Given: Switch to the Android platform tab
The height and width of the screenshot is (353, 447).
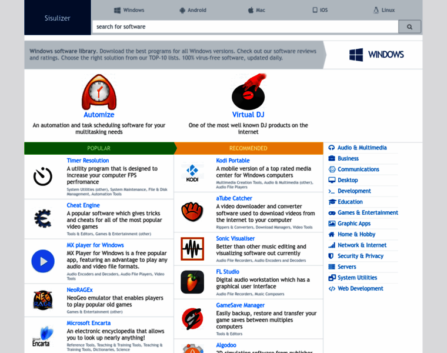Looking at the screenshot, I should point(193,10).
